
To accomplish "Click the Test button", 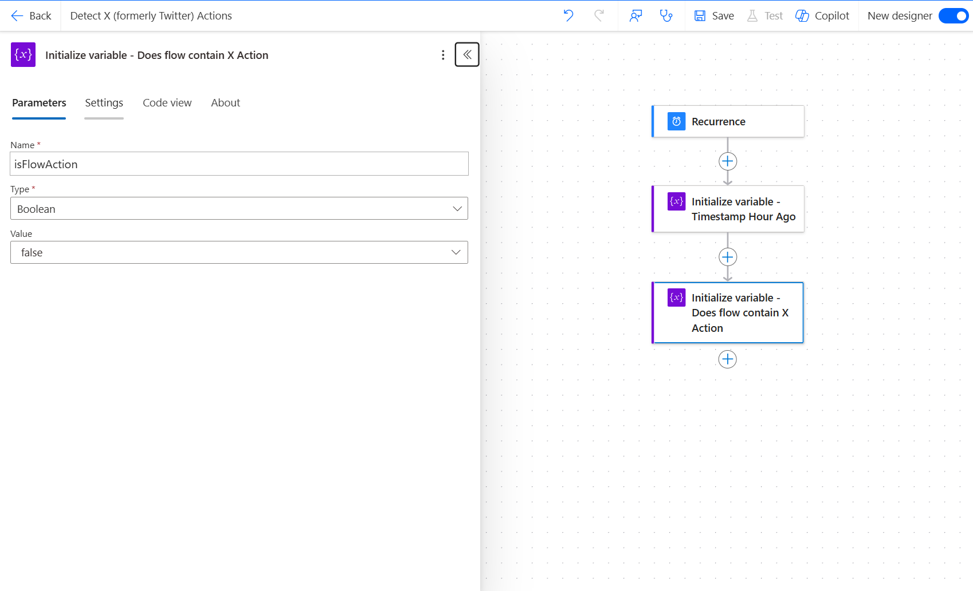I will tap(765, 15).
